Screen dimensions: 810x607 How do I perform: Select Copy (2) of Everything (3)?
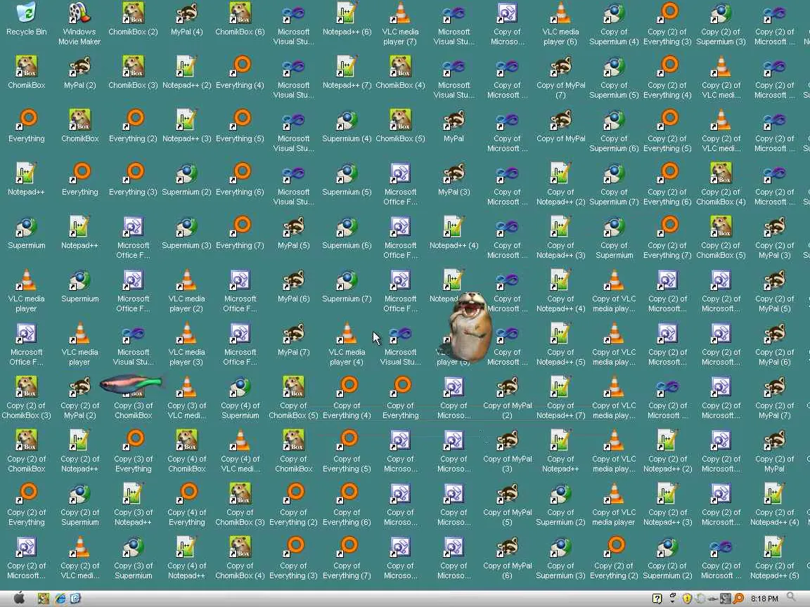667,24
